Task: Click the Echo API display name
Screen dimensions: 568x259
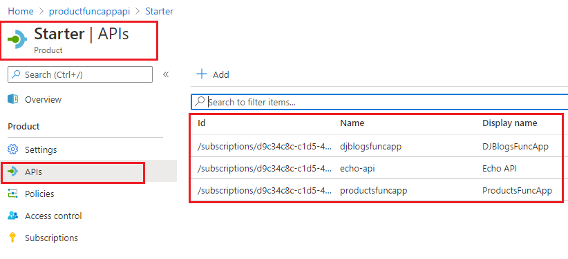Action: tap(500, 168)
